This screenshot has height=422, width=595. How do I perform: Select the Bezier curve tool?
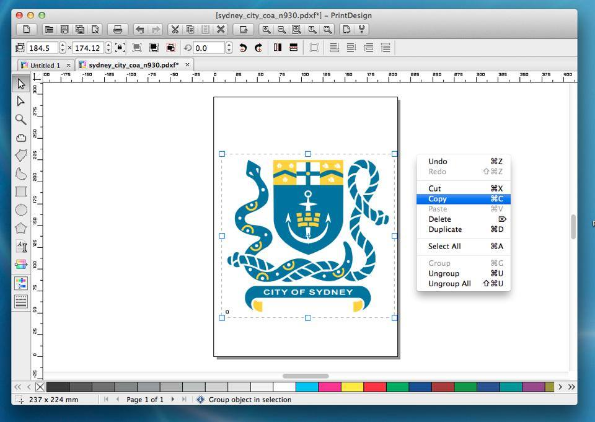tap(21, 174)
